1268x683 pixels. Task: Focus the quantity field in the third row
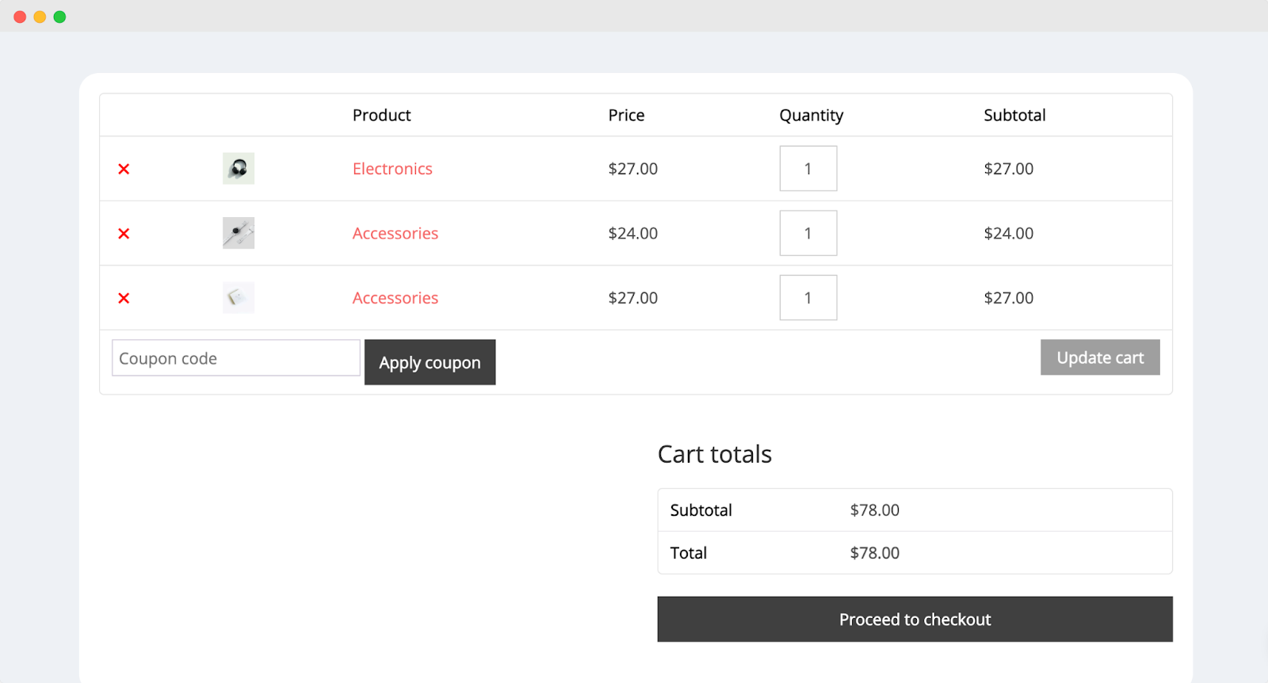pos(808,298)
